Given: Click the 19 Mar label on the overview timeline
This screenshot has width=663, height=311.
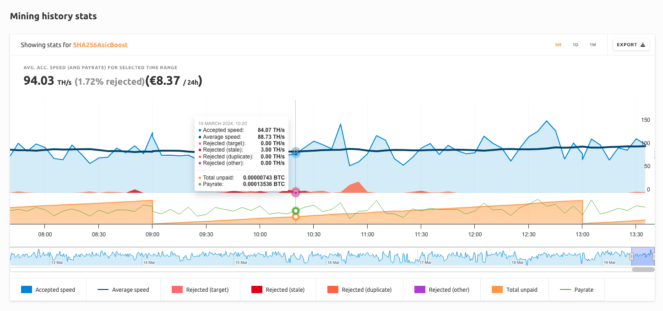Looking at the screenshot, I should [x=610, y=262].
